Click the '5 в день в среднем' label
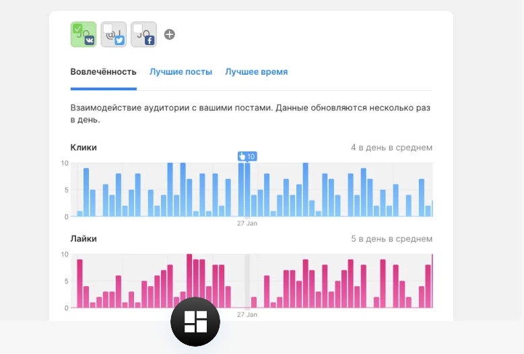524x354 pixels. 391,239
